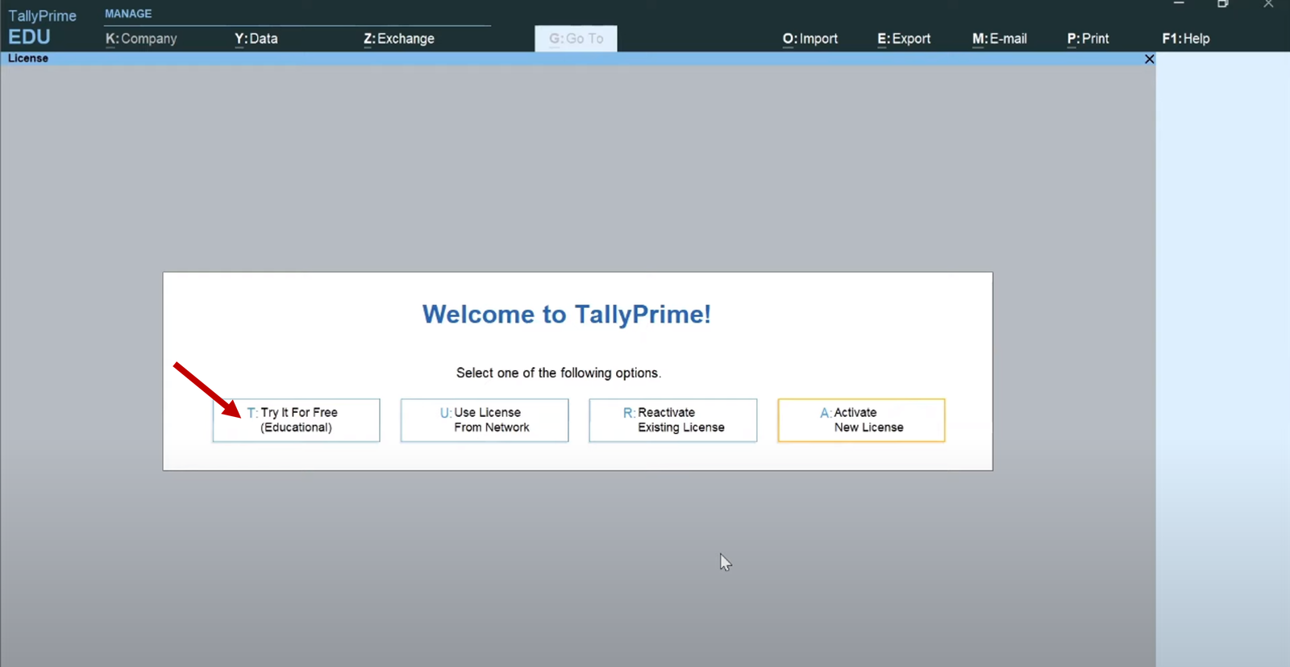Open F1: Help menu

tap(1186, 39)
